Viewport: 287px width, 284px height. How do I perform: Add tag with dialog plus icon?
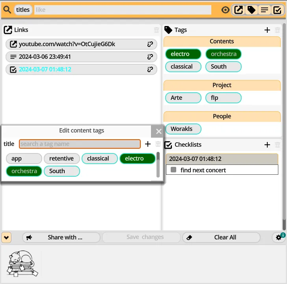point(148,144)
